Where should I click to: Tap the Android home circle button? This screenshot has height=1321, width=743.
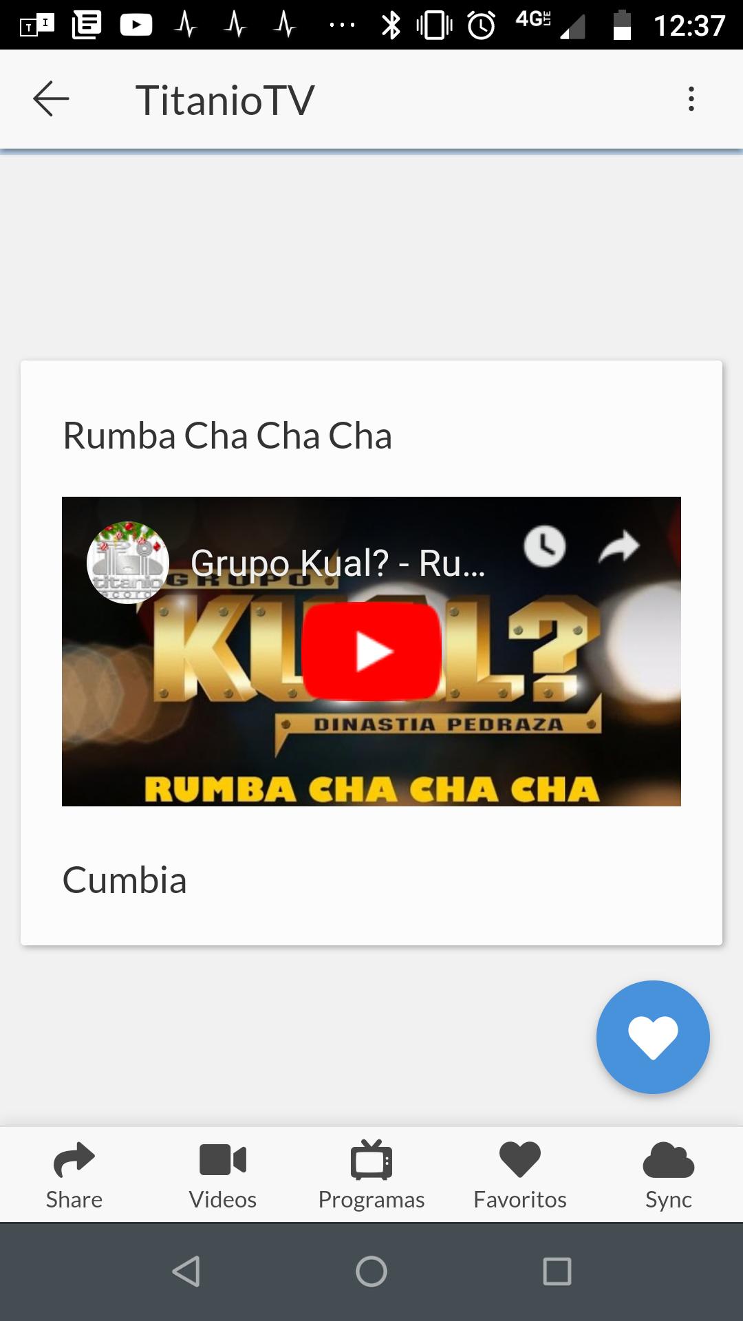point(371,1271)
